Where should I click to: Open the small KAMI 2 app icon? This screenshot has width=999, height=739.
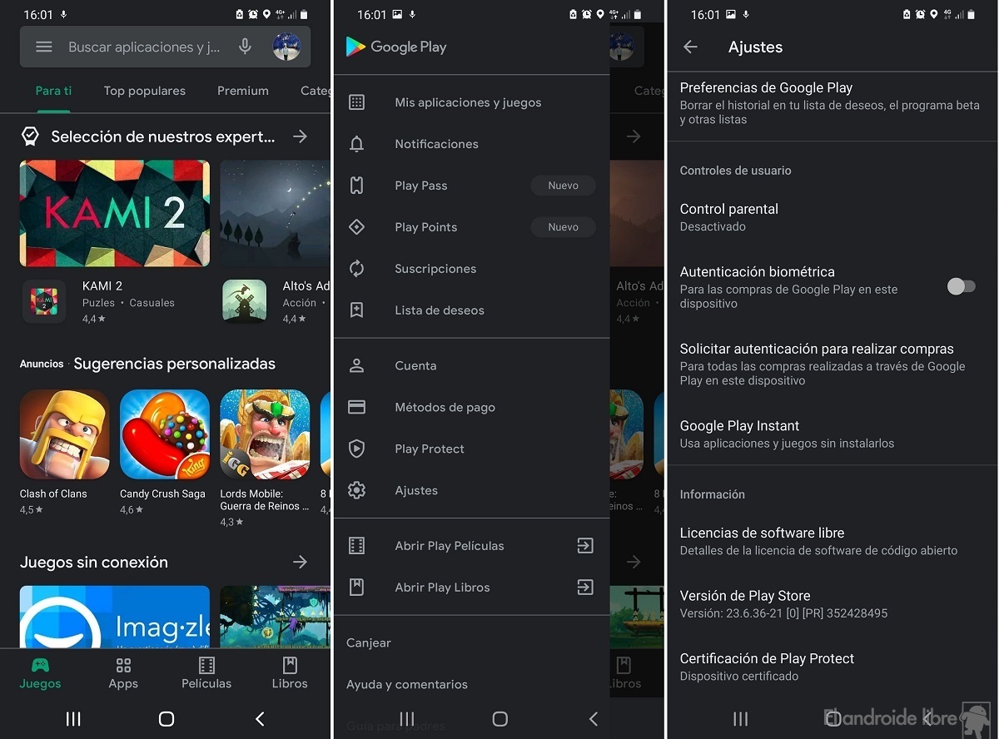tap(44, 301)
